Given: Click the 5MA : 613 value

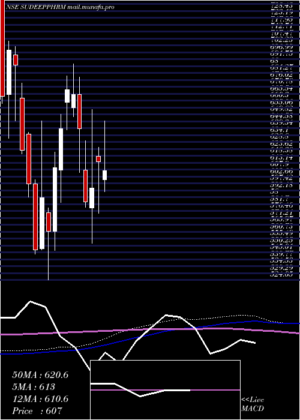Looking at the screenshot, I should pos(34,387).
